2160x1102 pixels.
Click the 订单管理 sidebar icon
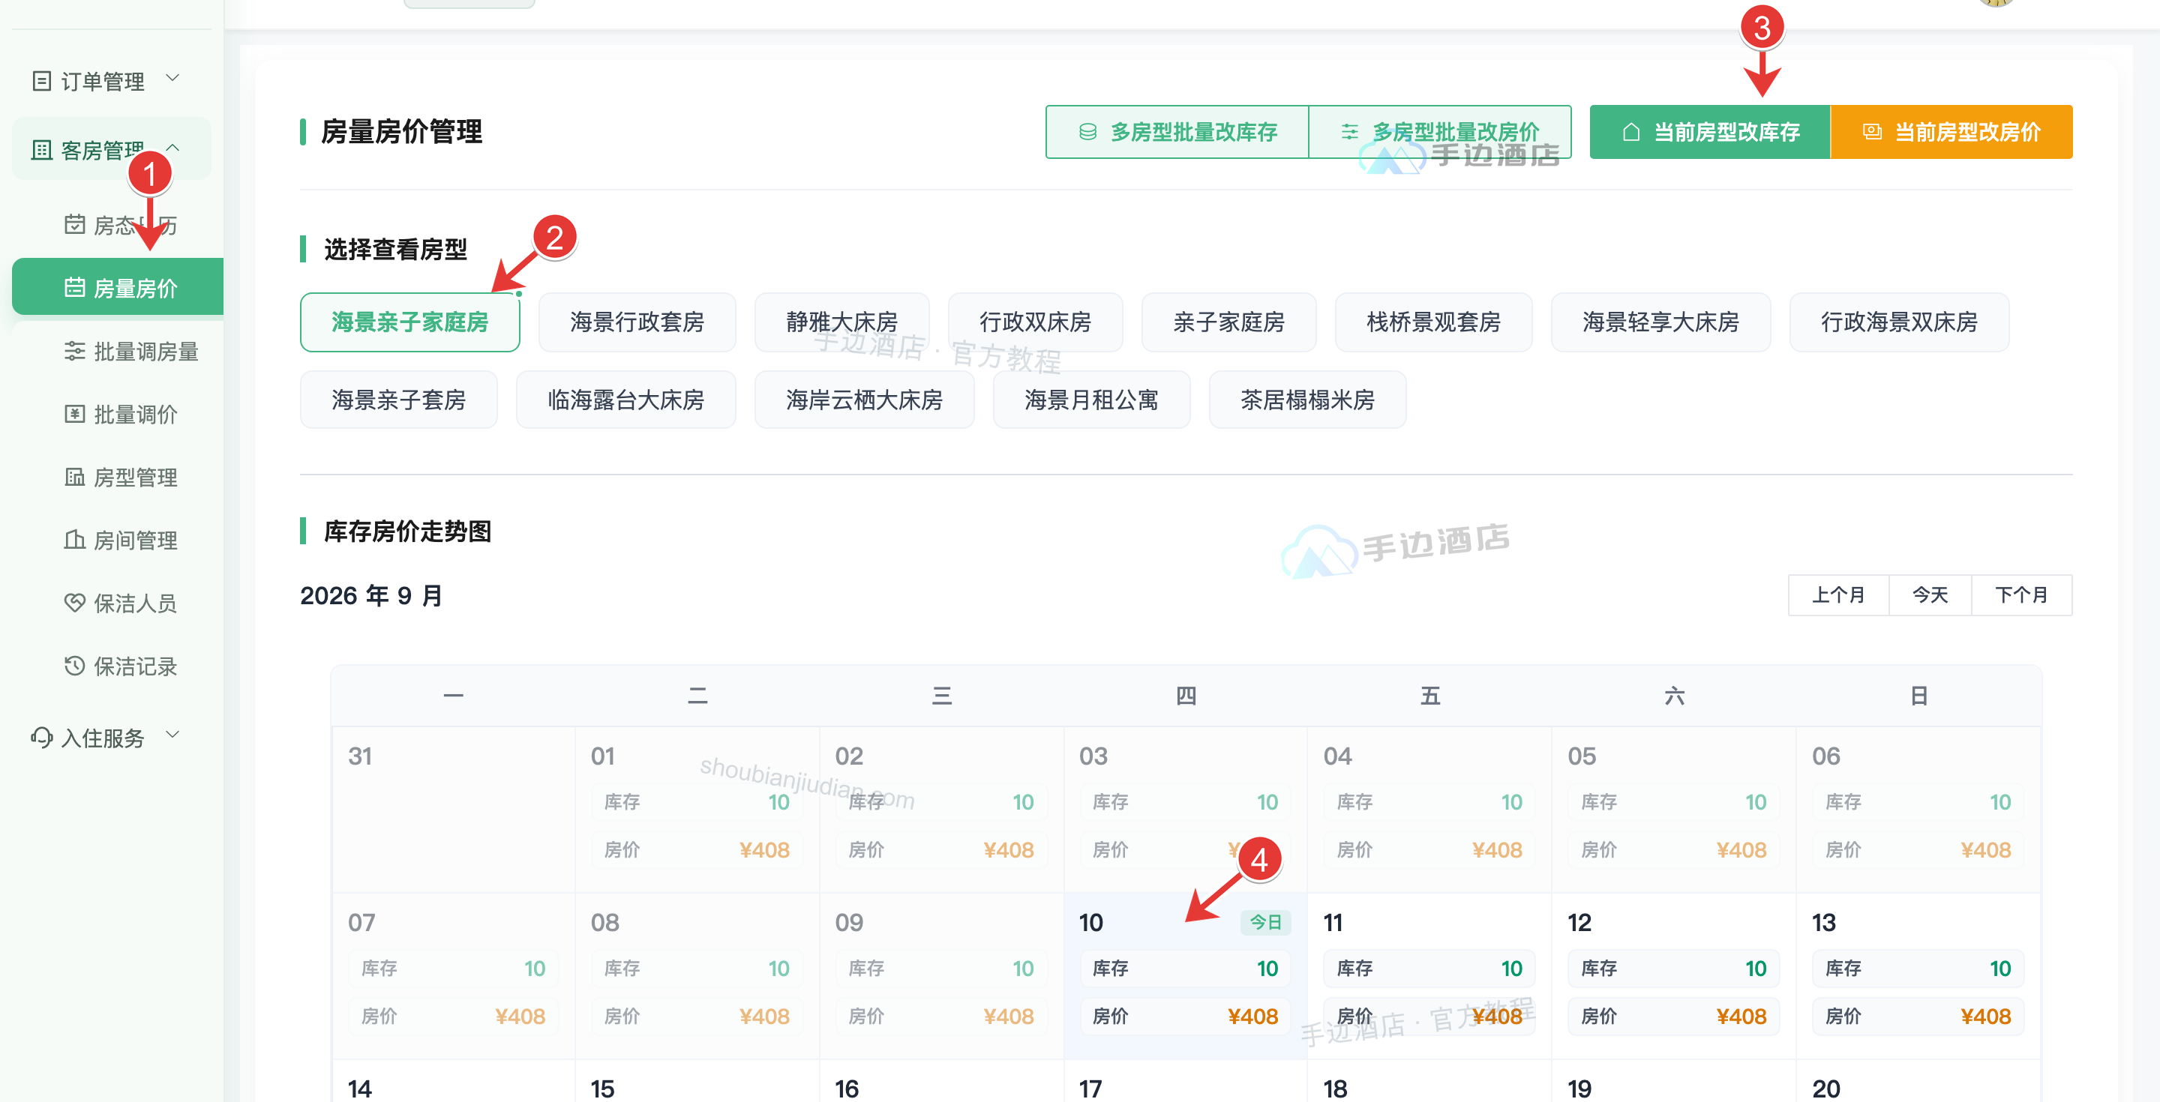pyautogui.click(x=41, y=81)
